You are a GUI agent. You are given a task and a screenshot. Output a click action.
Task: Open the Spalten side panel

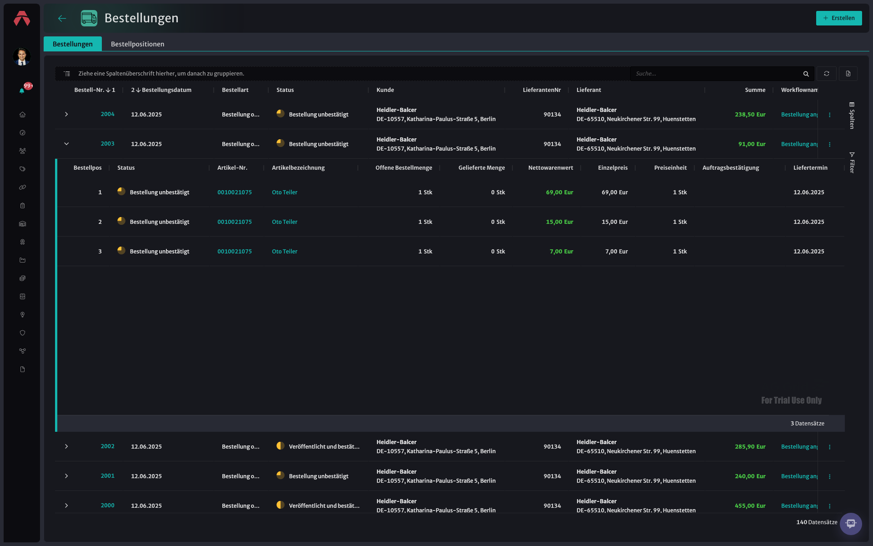tap(852, 116)
